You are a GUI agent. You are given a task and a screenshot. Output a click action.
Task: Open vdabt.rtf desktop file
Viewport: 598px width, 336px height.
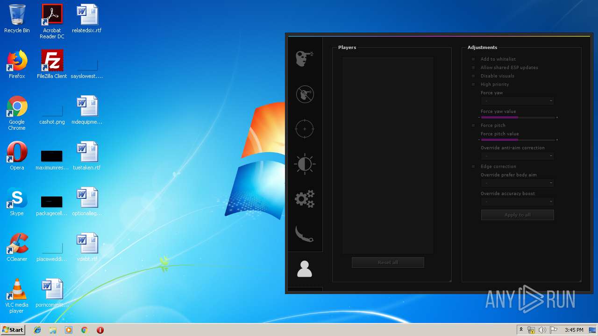pyautogui.click(x=87, y=247)
